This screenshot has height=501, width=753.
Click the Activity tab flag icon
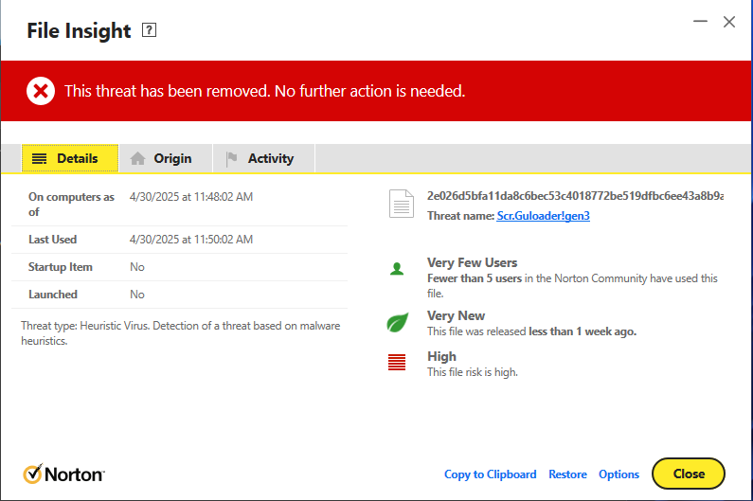pyautogui.click(x=232, y=159)
